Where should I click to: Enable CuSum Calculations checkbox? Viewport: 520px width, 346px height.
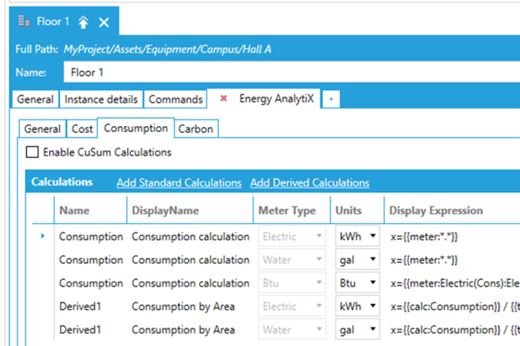33,152
